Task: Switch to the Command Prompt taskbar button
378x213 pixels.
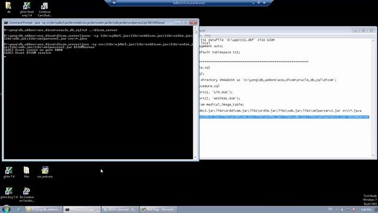Action: (82, 209)
